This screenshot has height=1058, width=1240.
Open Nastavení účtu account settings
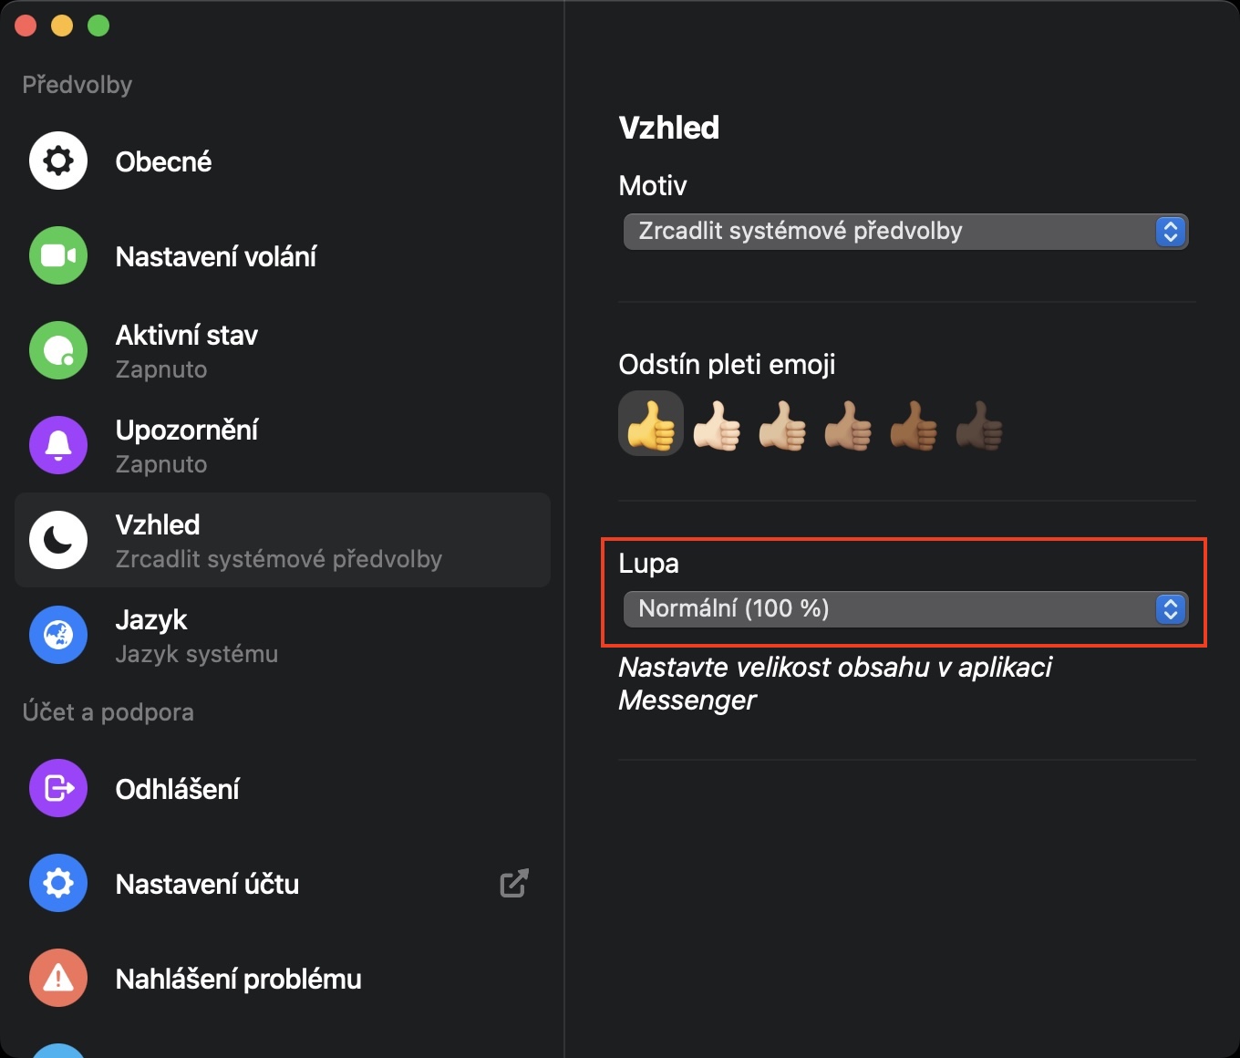(207, 885)
